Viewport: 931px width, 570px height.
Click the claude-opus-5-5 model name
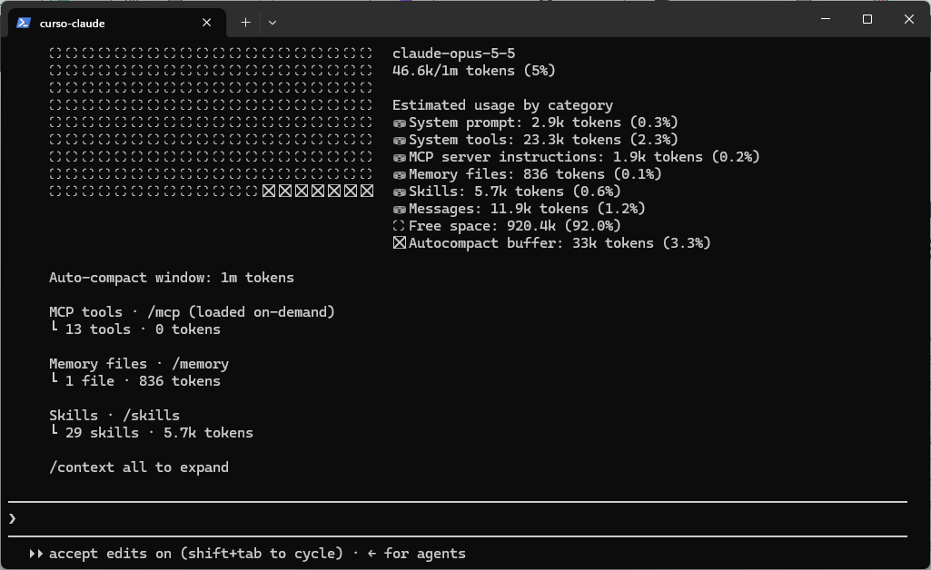pyautogui.click(x=453, y=54)
